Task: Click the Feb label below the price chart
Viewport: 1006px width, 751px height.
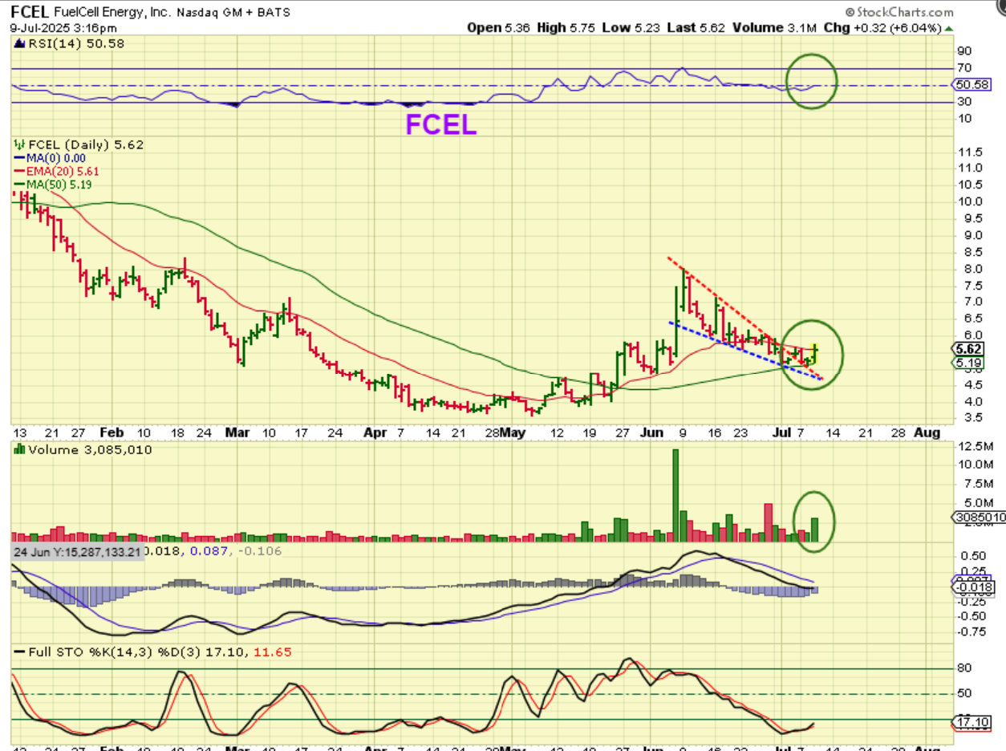Action: (112, 432)
